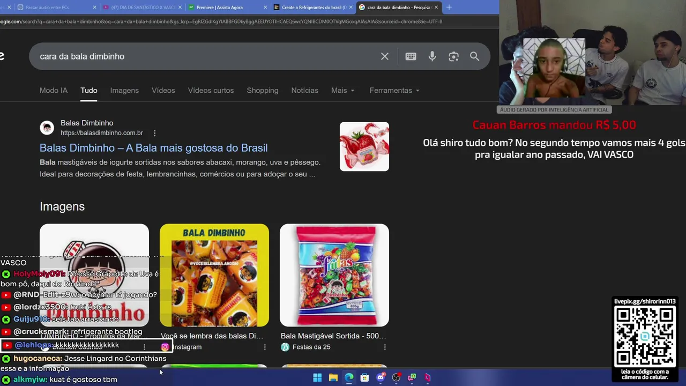Select the Tudo results tab
The width and height of the screenshot is (686, 386).
pos(89,90)
